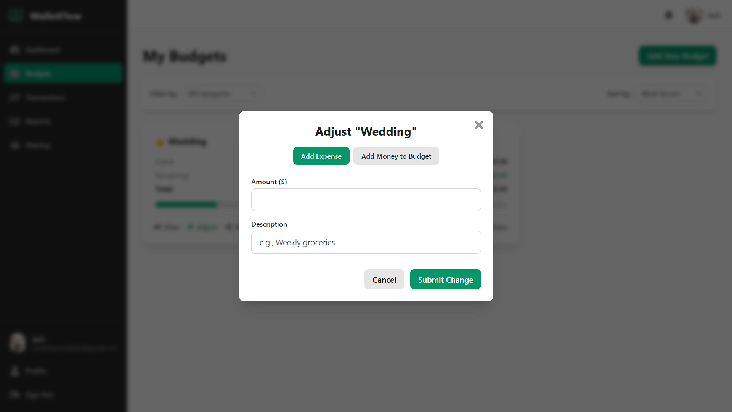Viewport: 732px width, 412px height.
Task: Close the Adjust Wedding dialog with X
Action: click(x=479, y=125)
